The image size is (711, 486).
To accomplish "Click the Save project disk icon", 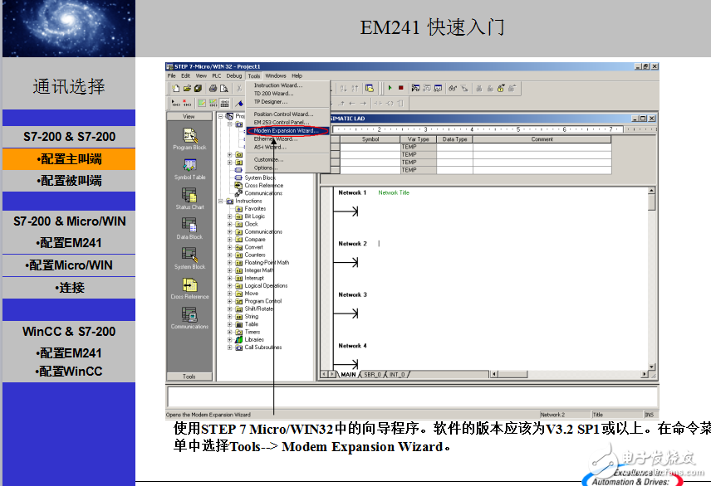I will click(x=198, y=88).
